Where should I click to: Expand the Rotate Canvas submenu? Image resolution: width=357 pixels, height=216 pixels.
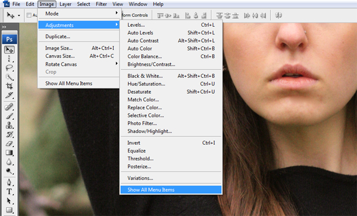[x=79, y=64]
